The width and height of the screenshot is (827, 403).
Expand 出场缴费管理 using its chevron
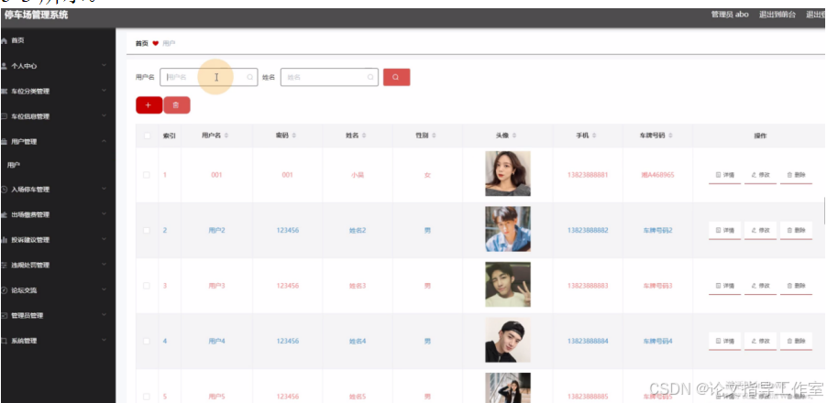click(x=104, y=214)
